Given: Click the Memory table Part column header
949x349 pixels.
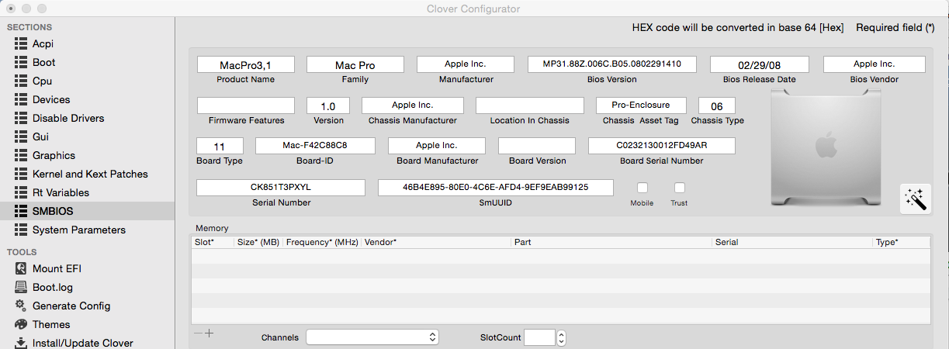Looking at the screenshot, I should point(612,242).
